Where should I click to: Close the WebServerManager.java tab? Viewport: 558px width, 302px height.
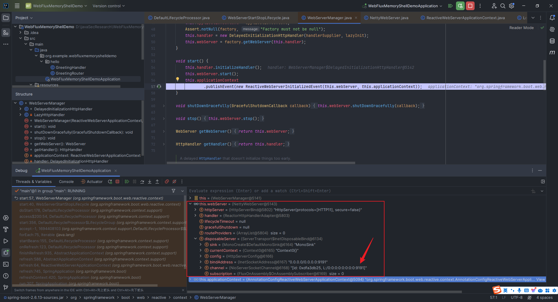click(356, 18)
